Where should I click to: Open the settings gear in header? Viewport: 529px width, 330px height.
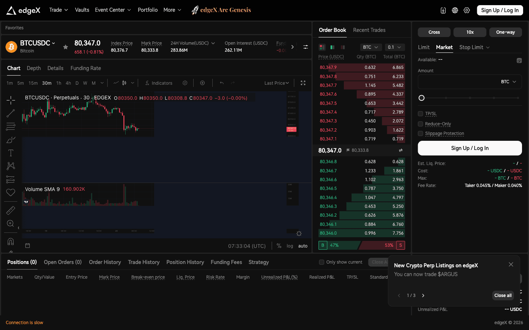point(467,10)
